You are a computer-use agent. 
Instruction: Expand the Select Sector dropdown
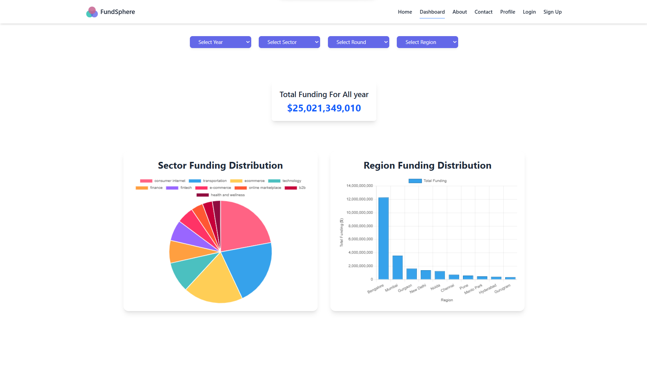(x=289, y=42)
